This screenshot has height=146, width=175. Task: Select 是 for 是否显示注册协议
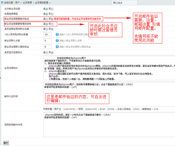[x=47, y=52]
